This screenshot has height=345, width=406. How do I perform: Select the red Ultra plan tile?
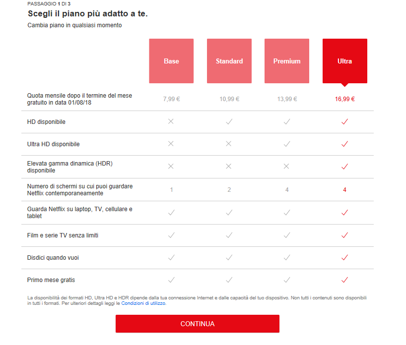click(345, 61)
